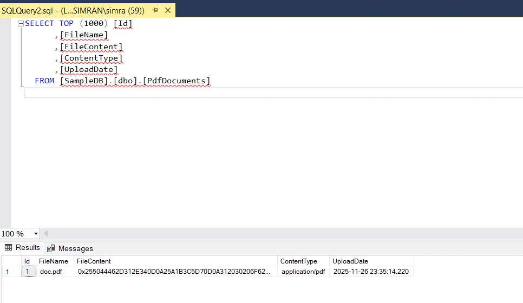This screenshot has width=523, height=303.
Task: Select all results via grid corner cell
Action: (12, 261)
